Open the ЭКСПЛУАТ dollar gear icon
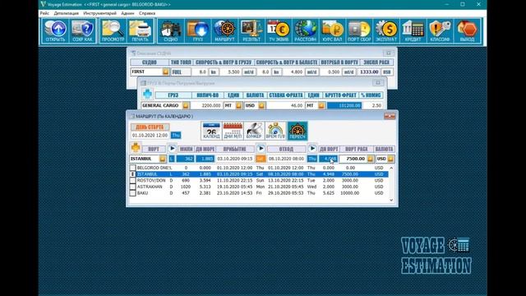Image resolution: width=526 pixels, height=296 pixels. (x=386, y=31)
